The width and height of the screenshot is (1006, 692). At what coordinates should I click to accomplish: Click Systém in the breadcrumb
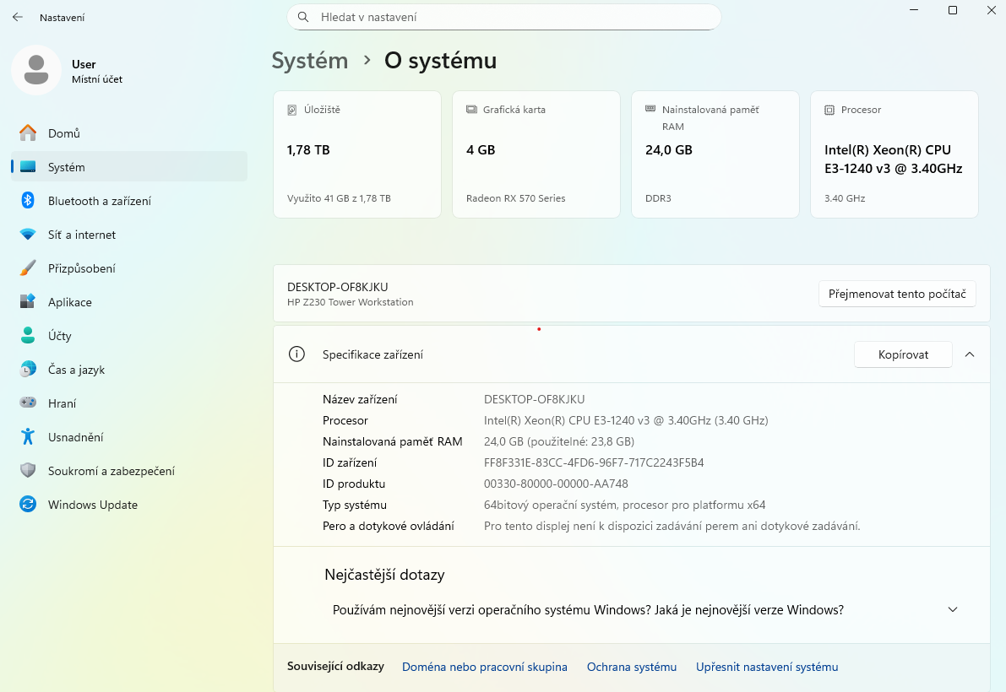[309, 60]
